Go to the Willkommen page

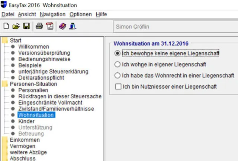34,47
